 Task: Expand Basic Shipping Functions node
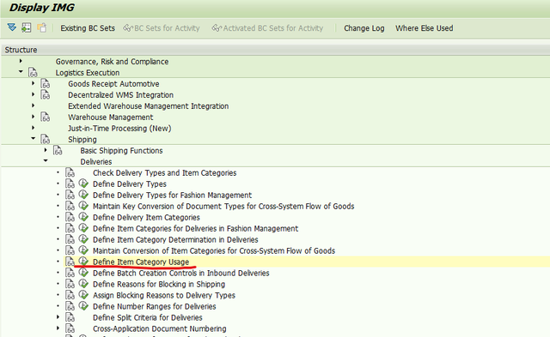coord(46,150)
